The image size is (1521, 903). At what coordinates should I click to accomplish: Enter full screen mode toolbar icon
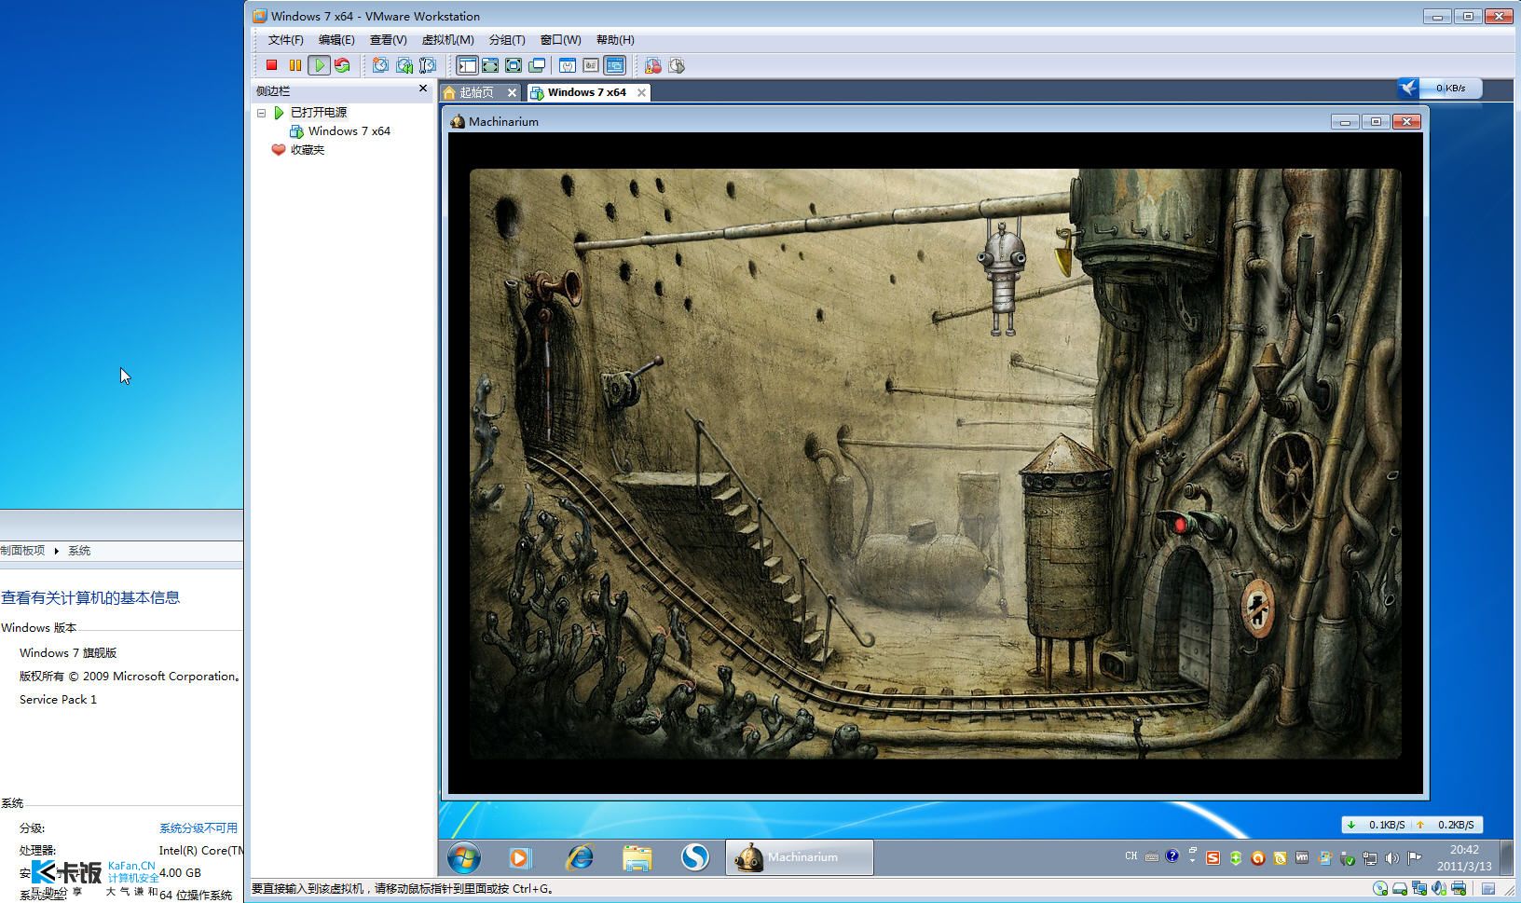(x=514, y=65)
